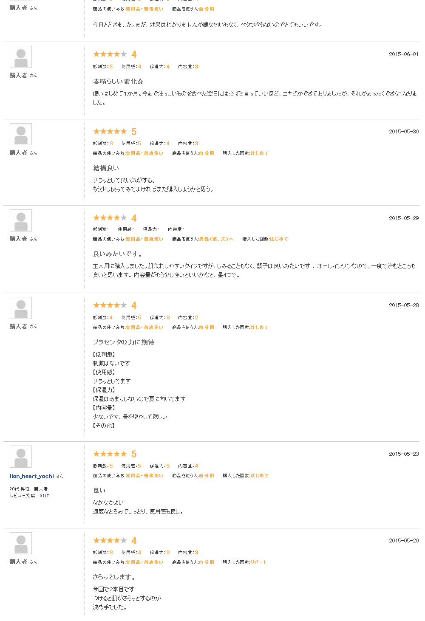Click the star rating of the 結構良い review
Screen dimensions: 425x621
110,132
